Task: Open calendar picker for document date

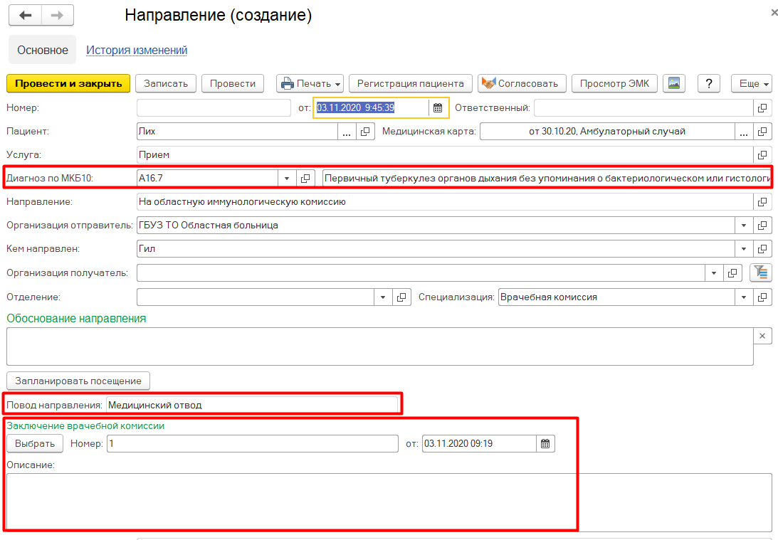Action: pyautogui.click(x=438, y=108)
